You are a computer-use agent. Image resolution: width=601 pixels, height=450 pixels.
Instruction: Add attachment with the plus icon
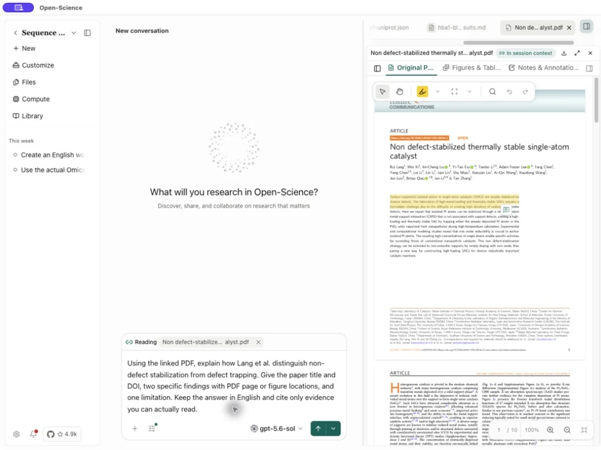tap(134, 428)
